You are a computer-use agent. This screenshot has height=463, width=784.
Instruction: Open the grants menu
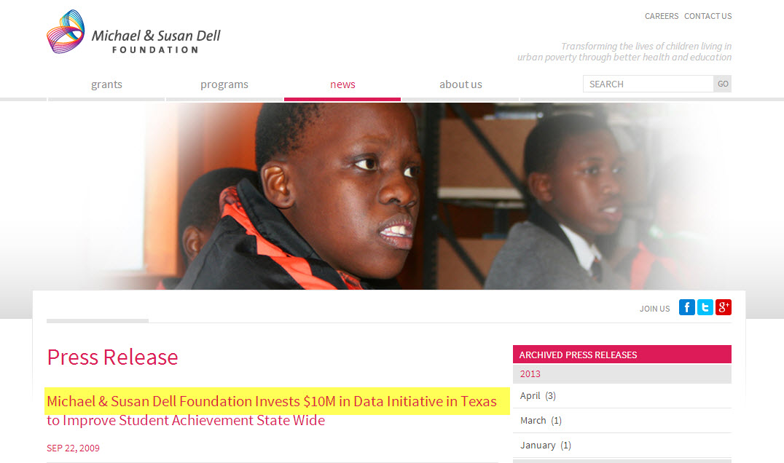(106, 84)
